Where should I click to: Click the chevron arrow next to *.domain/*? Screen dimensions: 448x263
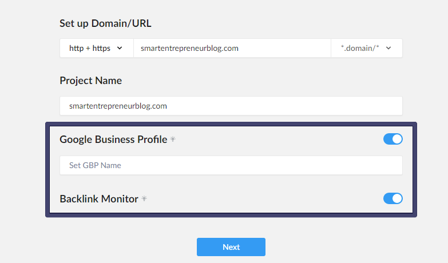[388, 48]
